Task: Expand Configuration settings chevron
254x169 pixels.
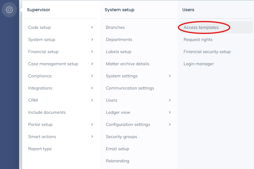Action: pos(170,124)
